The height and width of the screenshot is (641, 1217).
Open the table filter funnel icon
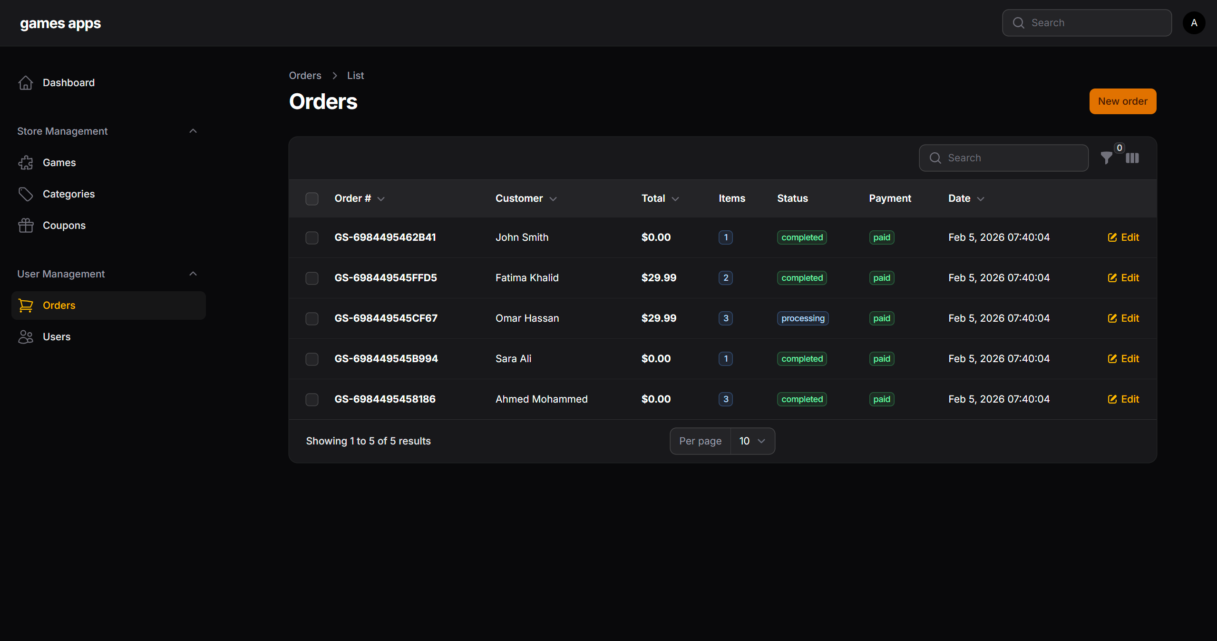pyautogui.click(x=1106, y=158)
